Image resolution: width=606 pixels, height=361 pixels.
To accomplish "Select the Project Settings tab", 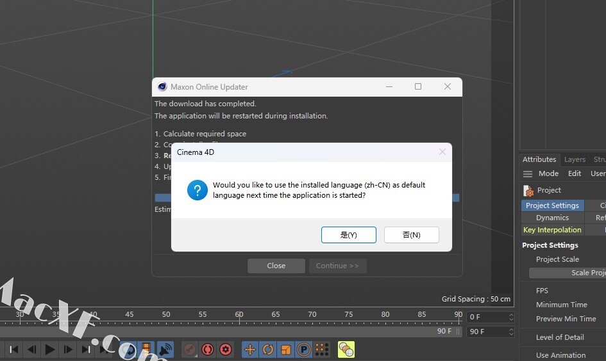I will point(552,205).
